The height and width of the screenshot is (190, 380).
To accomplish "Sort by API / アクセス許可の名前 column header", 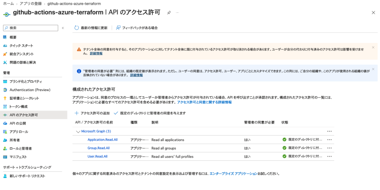I will pos(94,122).
